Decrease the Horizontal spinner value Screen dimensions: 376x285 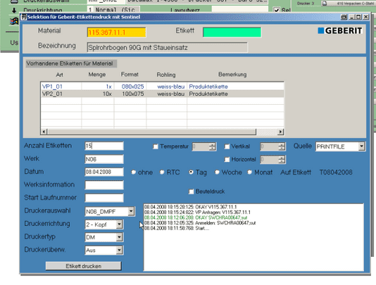click(x=282, y=161)
